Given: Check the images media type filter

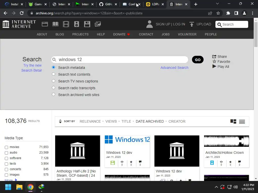Looking at the screenshot, I should pos(6,175).
